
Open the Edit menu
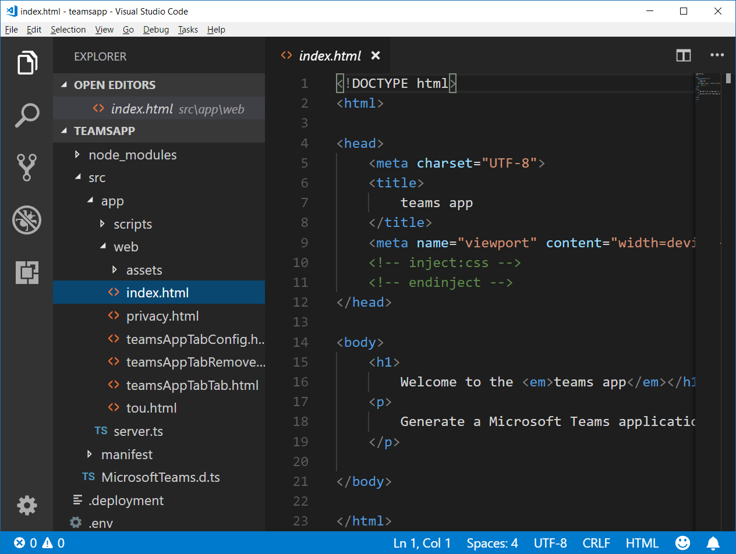click(34, 30)
